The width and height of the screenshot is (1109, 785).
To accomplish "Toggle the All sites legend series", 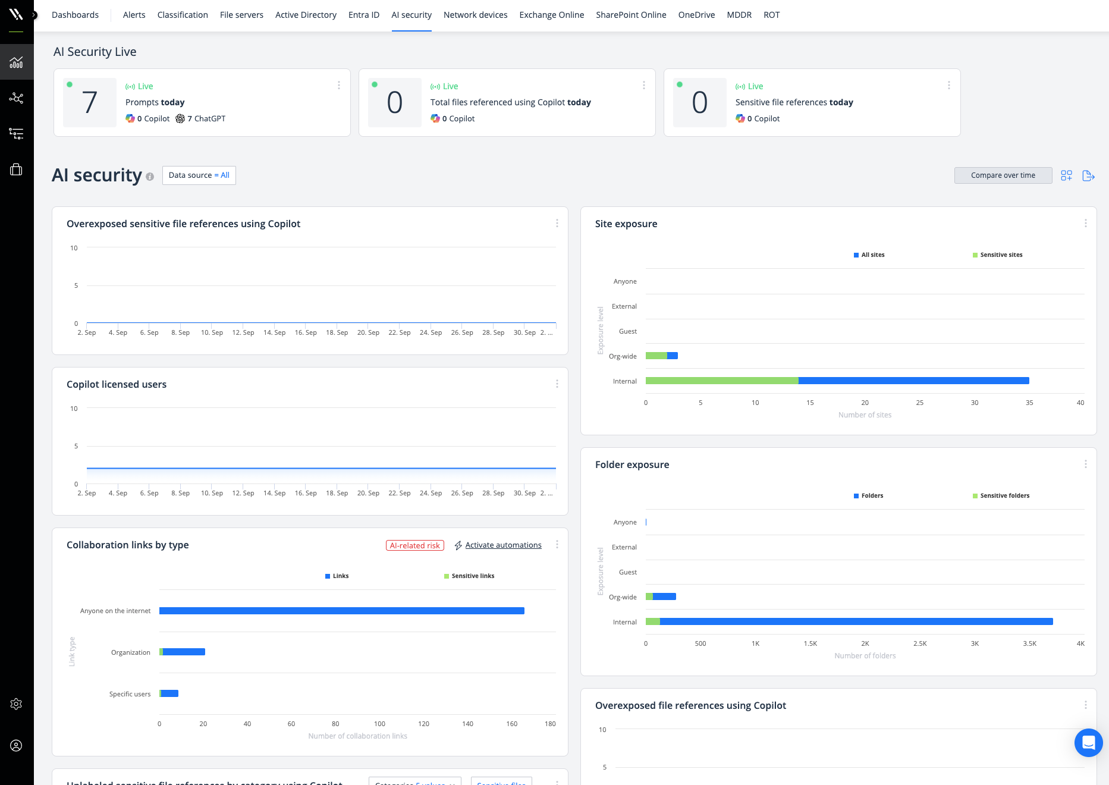I will [869, 255].
